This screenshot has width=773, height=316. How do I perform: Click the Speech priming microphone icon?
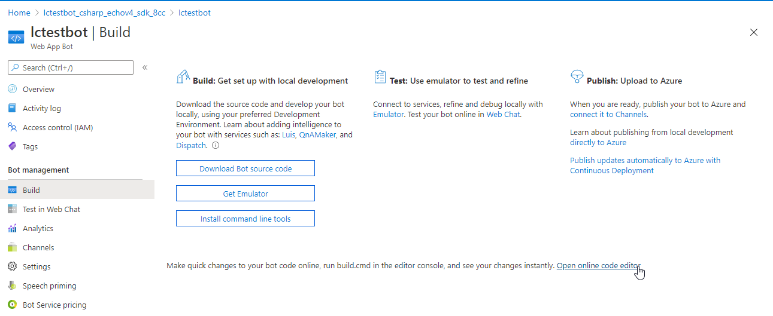click(x=12, y=286)
